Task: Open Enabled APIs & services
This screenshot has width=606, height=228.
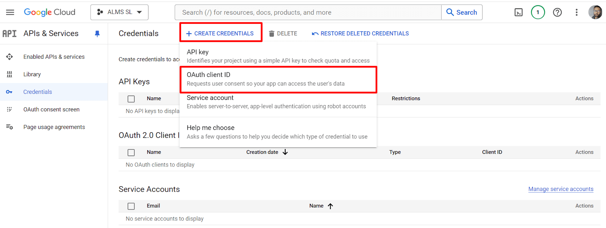Action: tap(54, 57)
